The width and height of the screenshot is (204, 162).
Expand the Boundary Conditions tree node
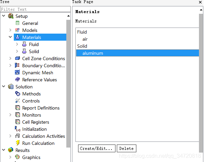click(x=10, y=65)
